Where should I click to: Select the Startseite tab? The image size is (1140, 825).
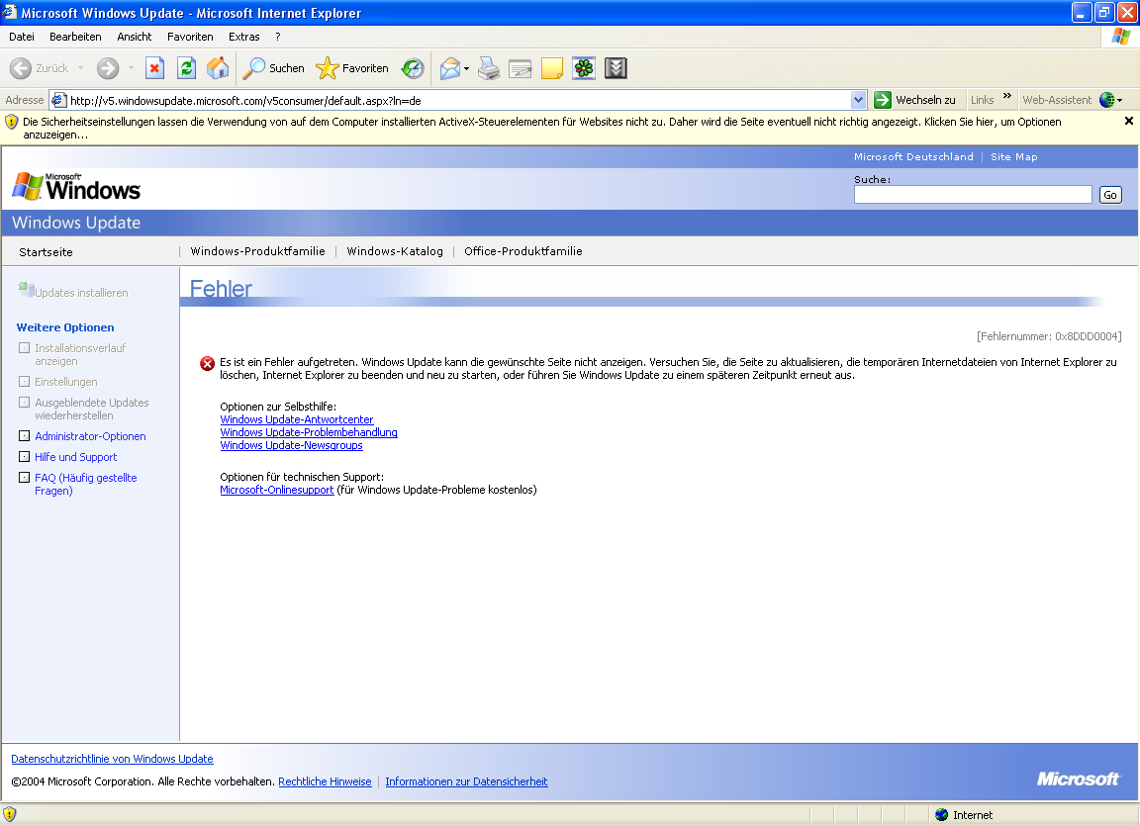coord(46,252)
